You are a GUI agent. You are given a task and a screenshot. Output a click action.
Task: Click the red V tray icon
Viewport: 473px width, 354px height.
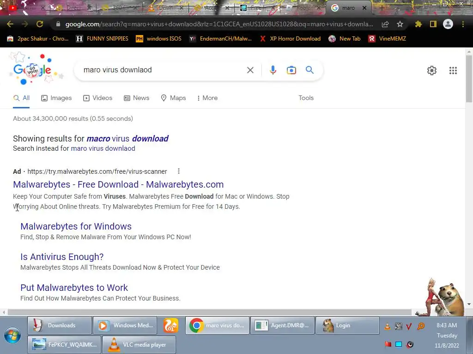[409, 326]
